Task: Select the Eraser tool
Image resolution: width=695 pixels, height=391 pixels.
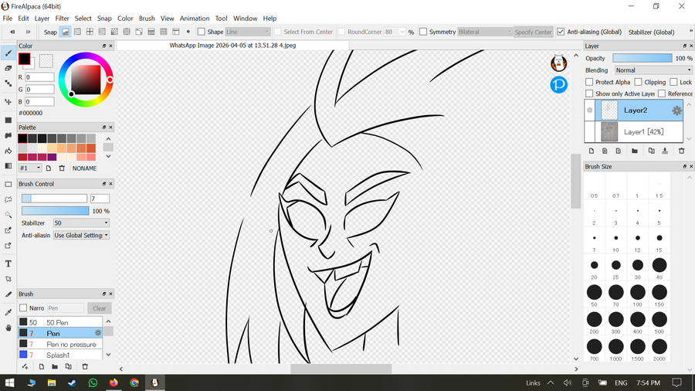Action: pos(8,69)
